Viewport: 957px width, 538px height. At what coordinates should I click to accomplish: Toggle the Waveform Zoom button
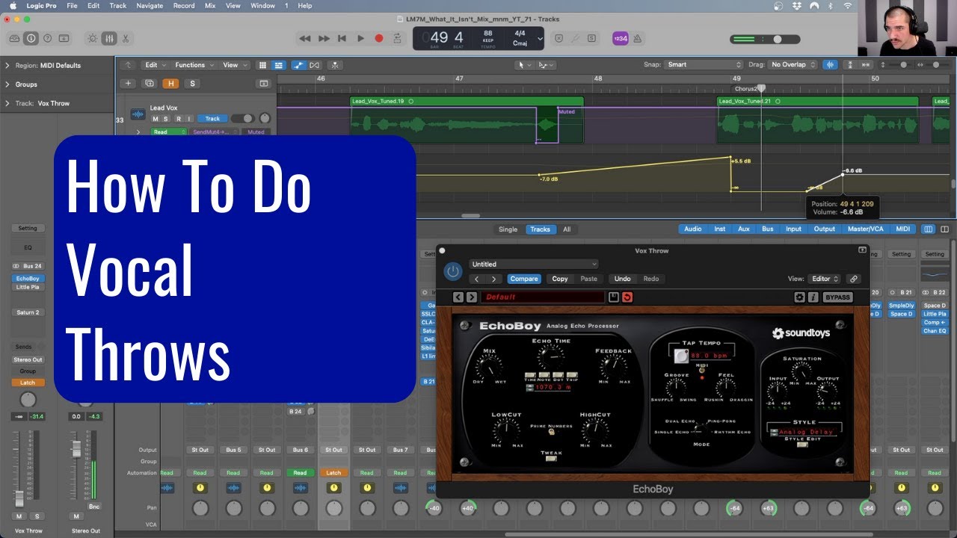tap(831, 65)
